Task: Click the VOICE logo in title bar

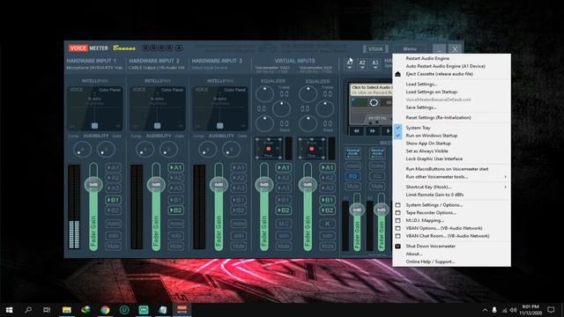Action: [78, 48]
